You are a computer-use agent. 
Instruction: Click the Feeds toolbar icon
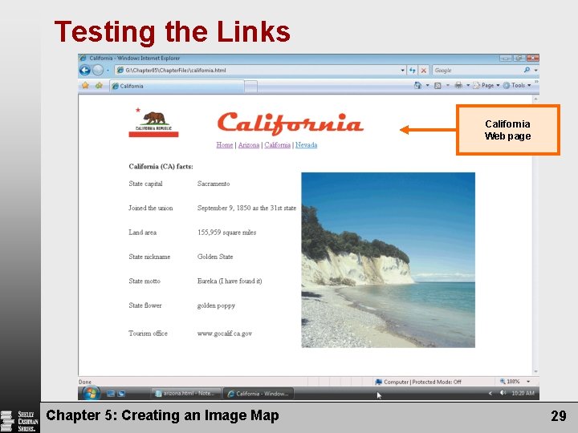438,86
